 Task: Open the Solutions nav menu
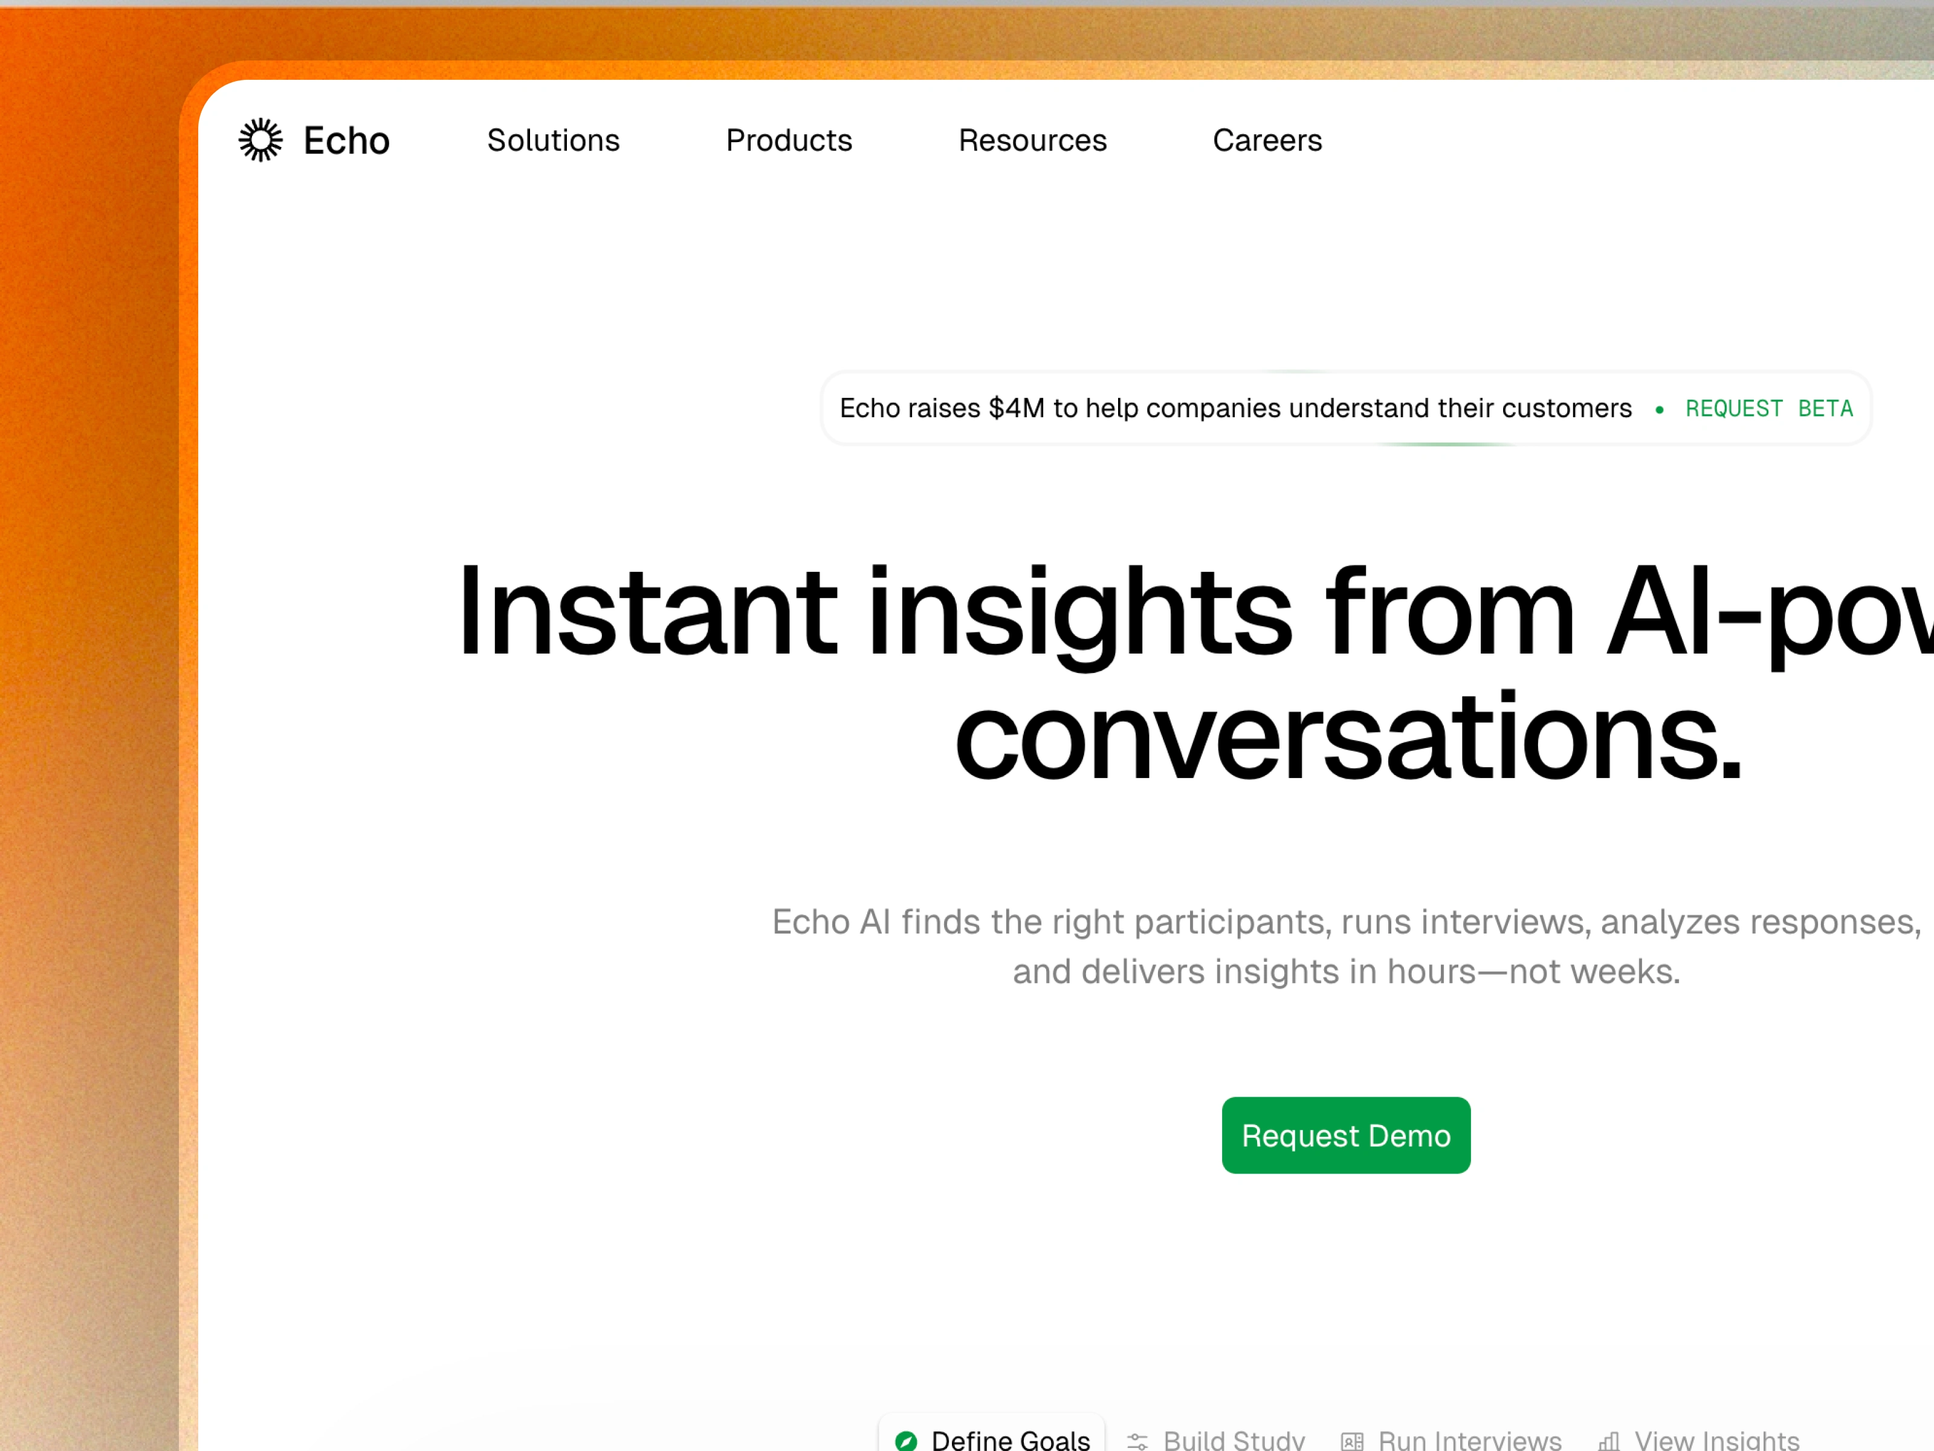coord(552,140)
